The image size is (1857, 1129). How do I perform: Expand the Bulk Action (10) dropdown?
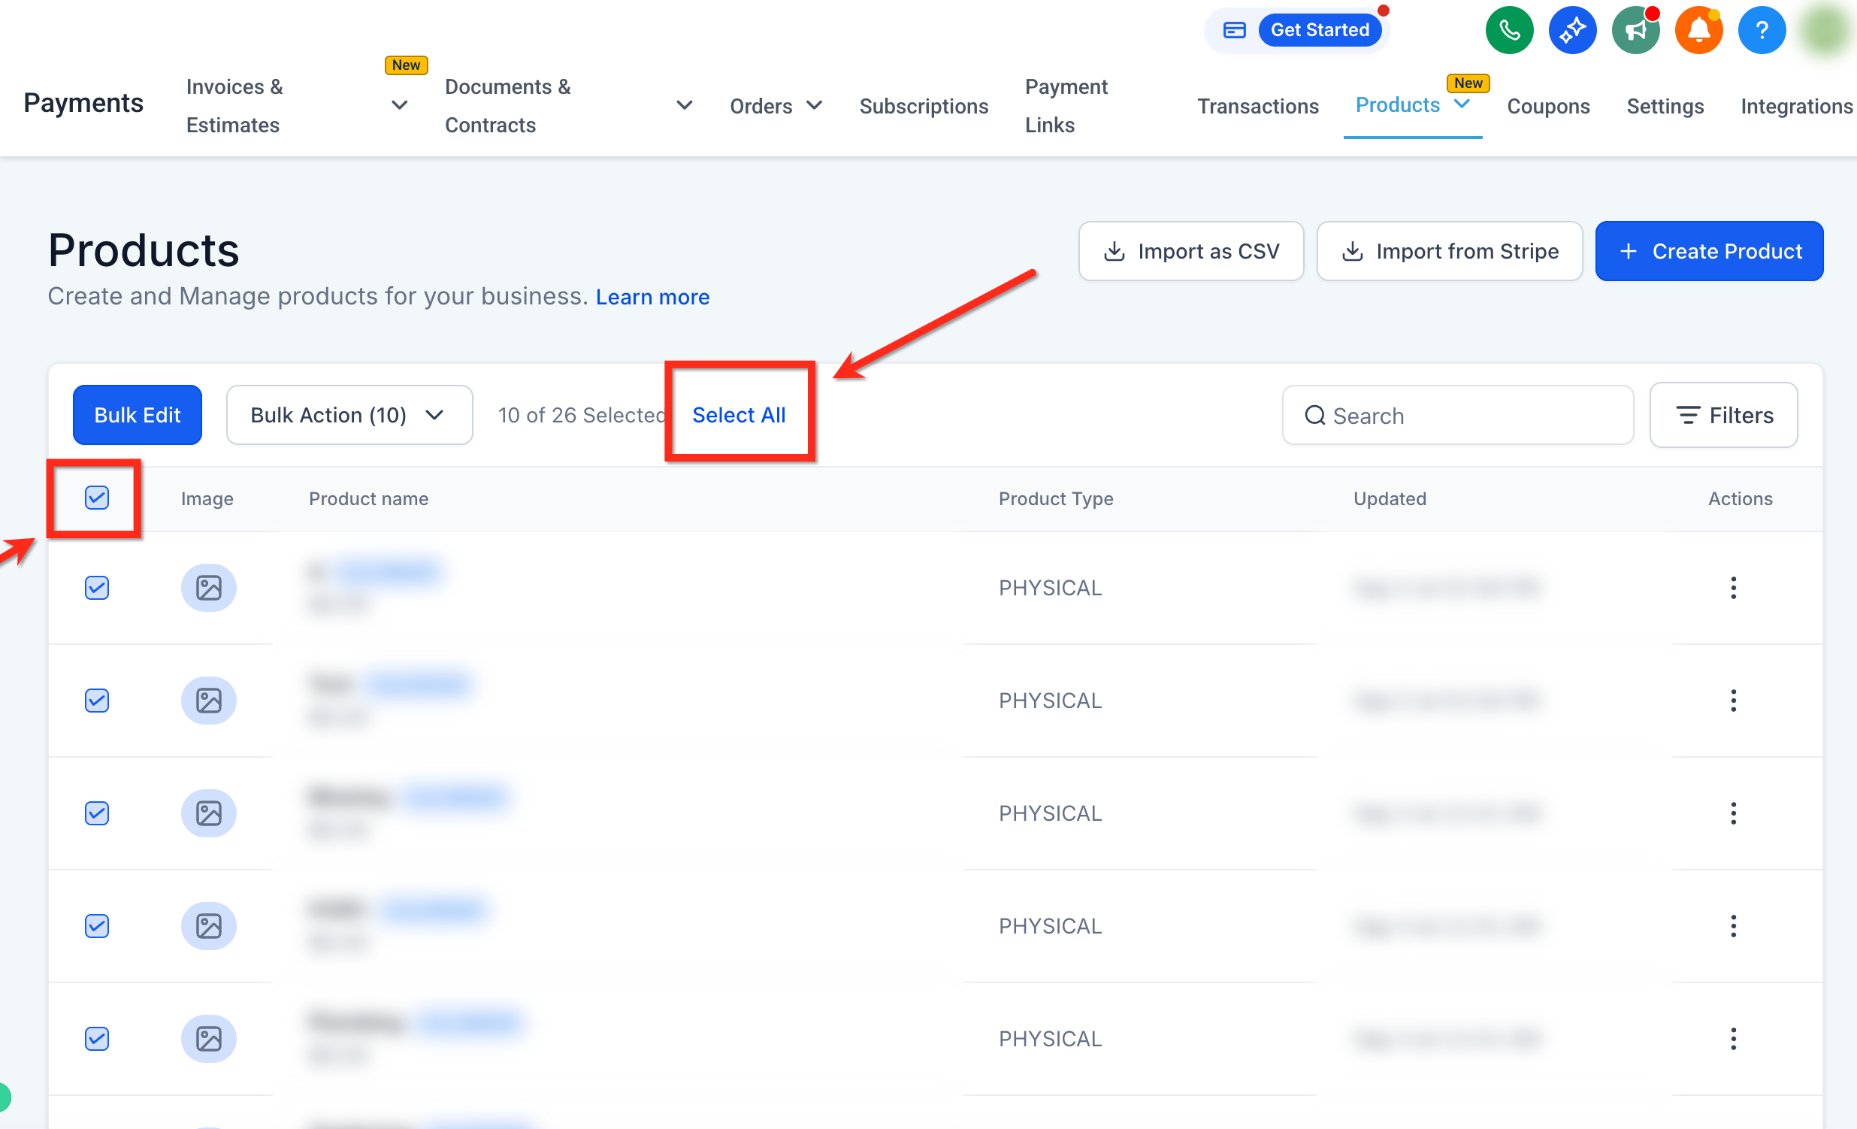349,415
